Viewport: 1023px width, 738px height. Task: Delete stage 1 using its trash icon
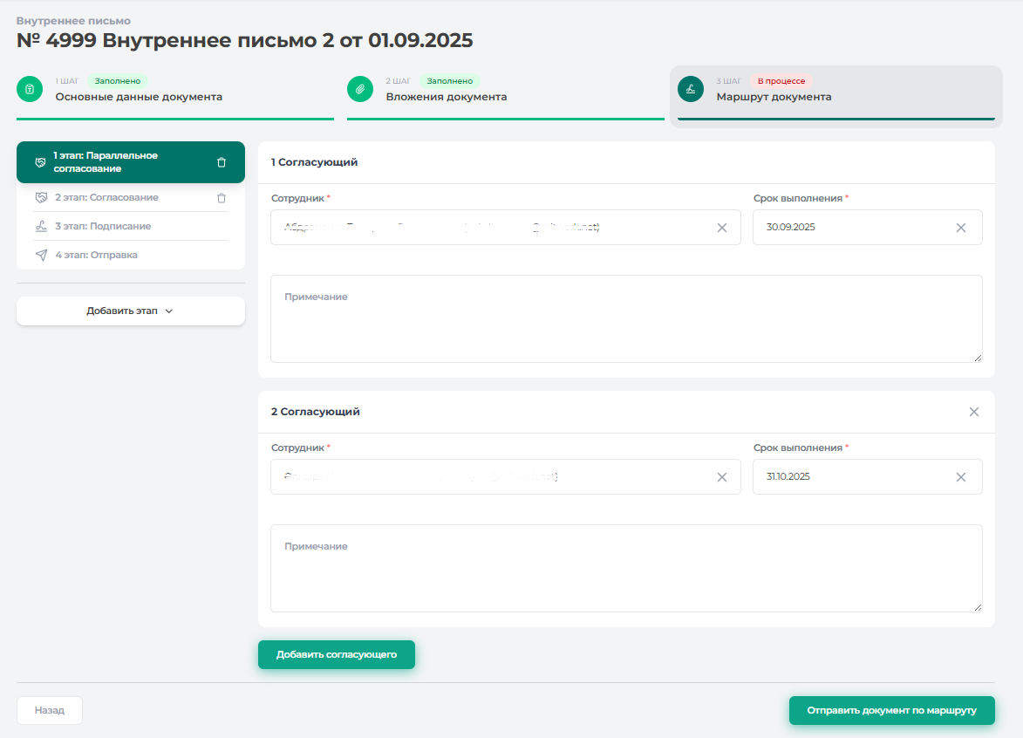(x=221, y=162)
